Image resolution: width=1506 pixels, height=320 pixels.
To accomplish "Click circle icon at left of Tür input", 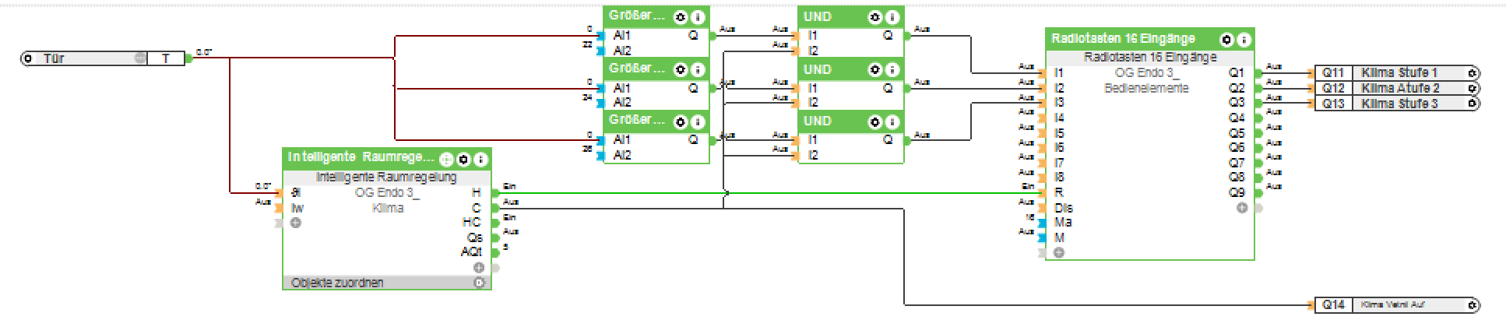I will 28,58.
